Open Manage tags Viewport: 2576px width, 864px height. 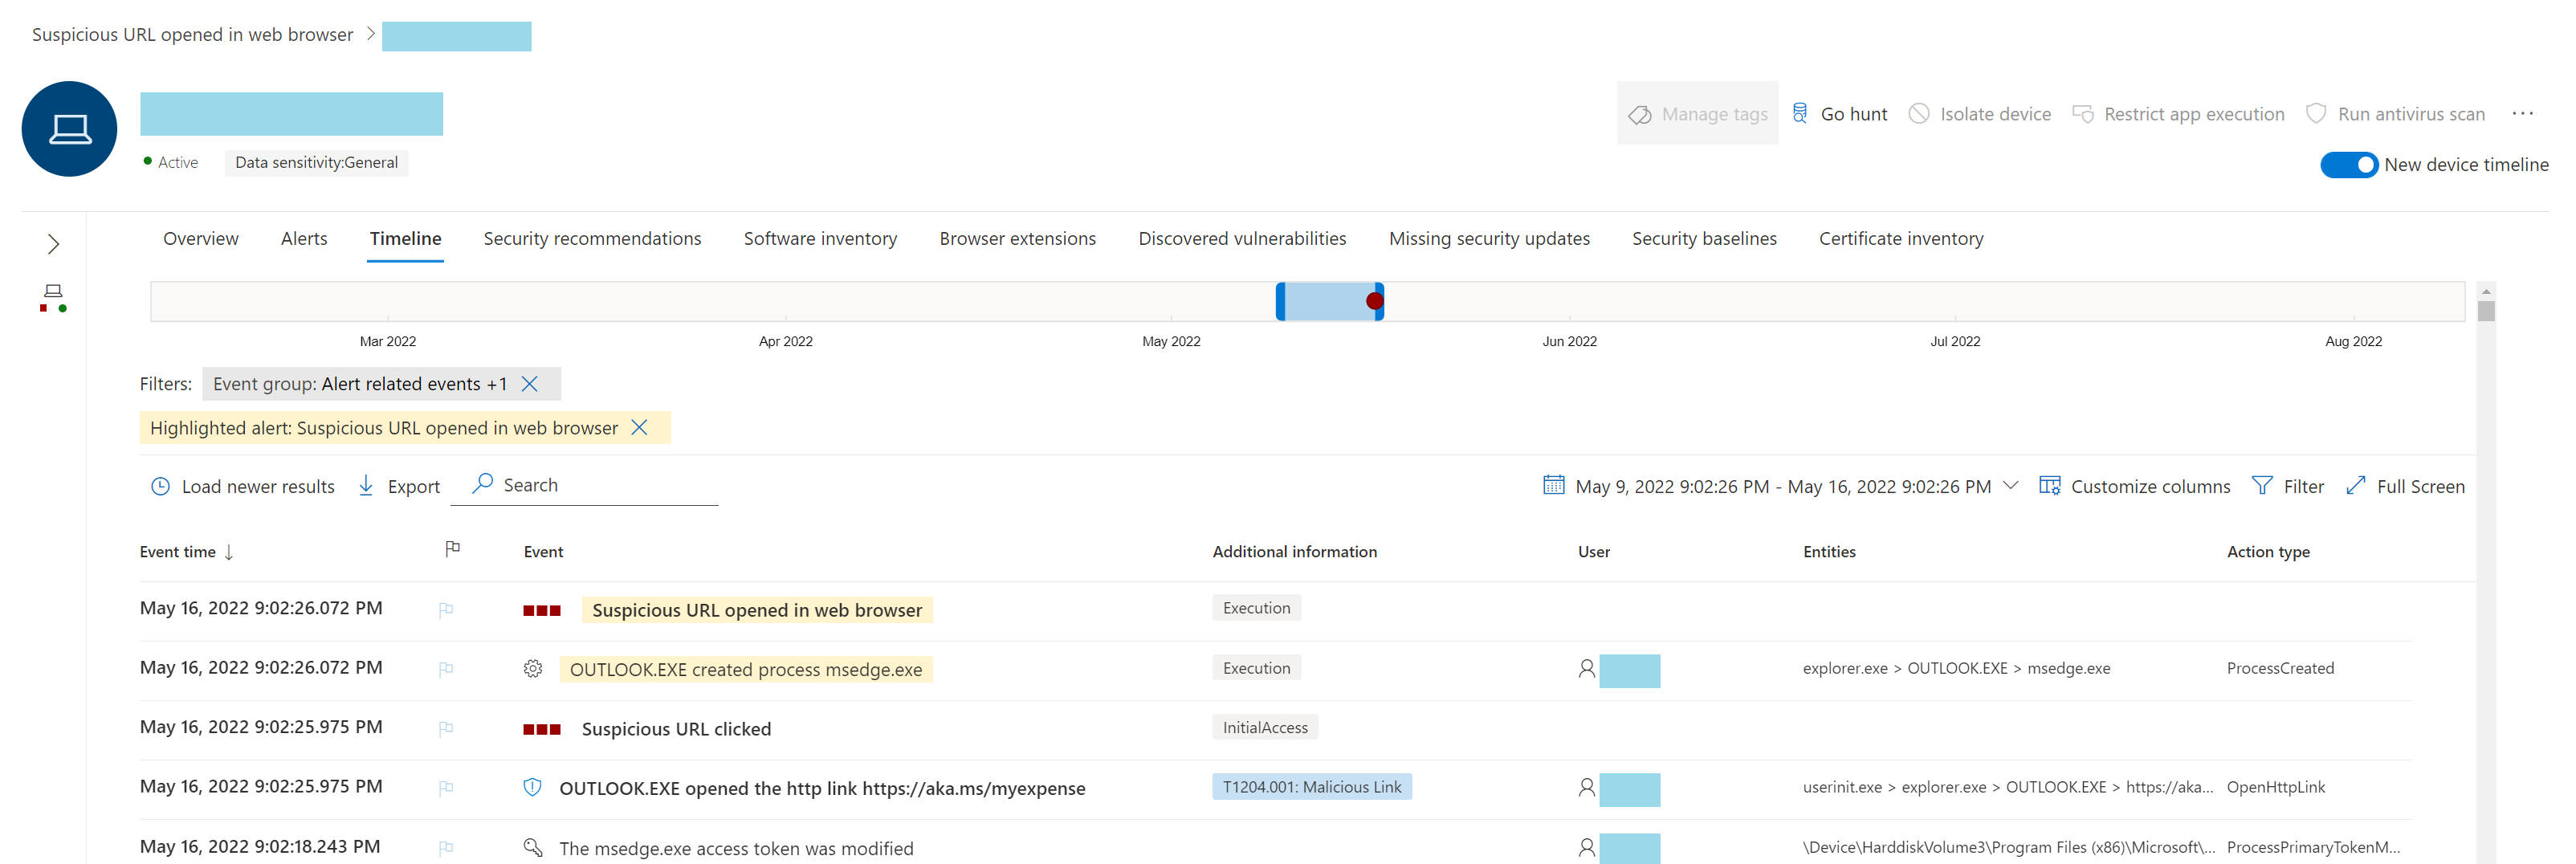pyautogui.click(x=1697, y=114)
